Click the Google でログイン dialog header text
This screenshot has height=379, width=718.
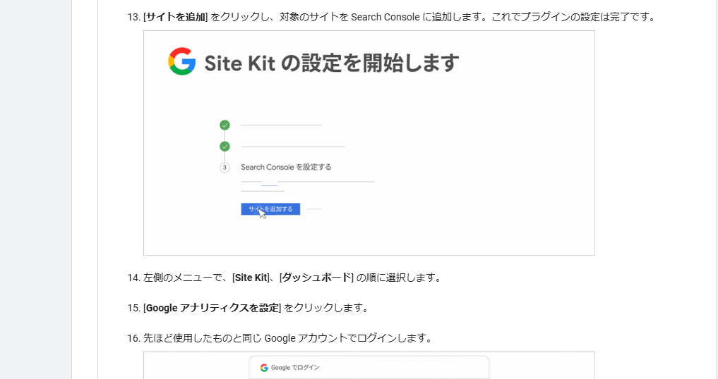pyautogui.click(x=295, y=368)
